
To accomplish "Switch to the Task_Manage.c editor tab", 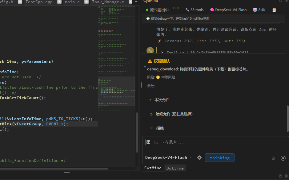I will click(108, 2).
